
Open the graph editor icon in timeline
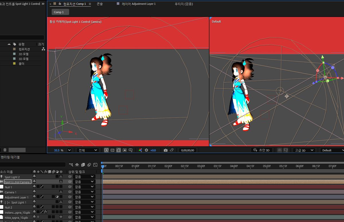coord(95,165)
